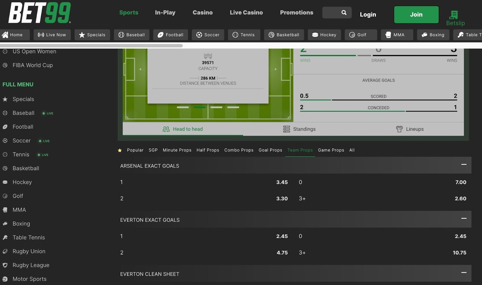Collapse the Everton Exact Goals section
The image size is (482, 285).
coord(464,218)
